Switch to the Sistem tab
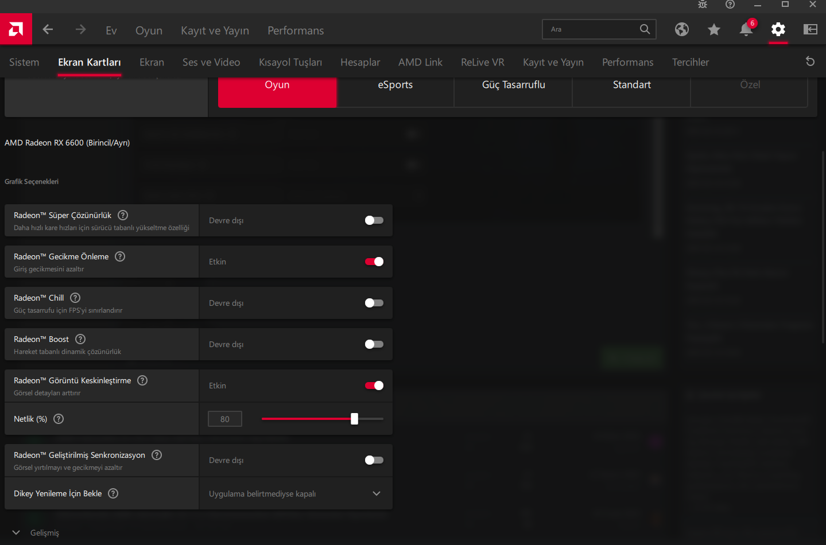This screenshot has height=545, width=826. pos(24,62)
